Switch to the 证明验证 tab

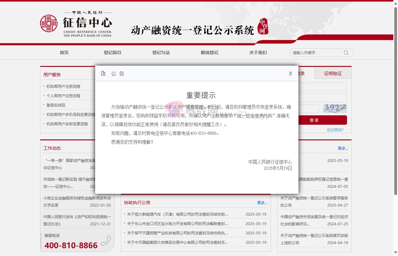tap(333, 73)
